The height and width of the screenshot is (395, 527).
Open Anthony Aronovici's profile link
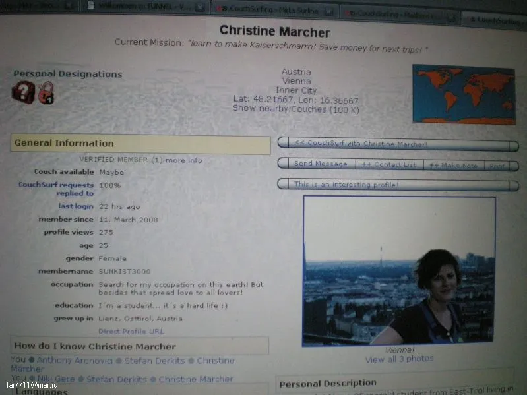point(75,361)
